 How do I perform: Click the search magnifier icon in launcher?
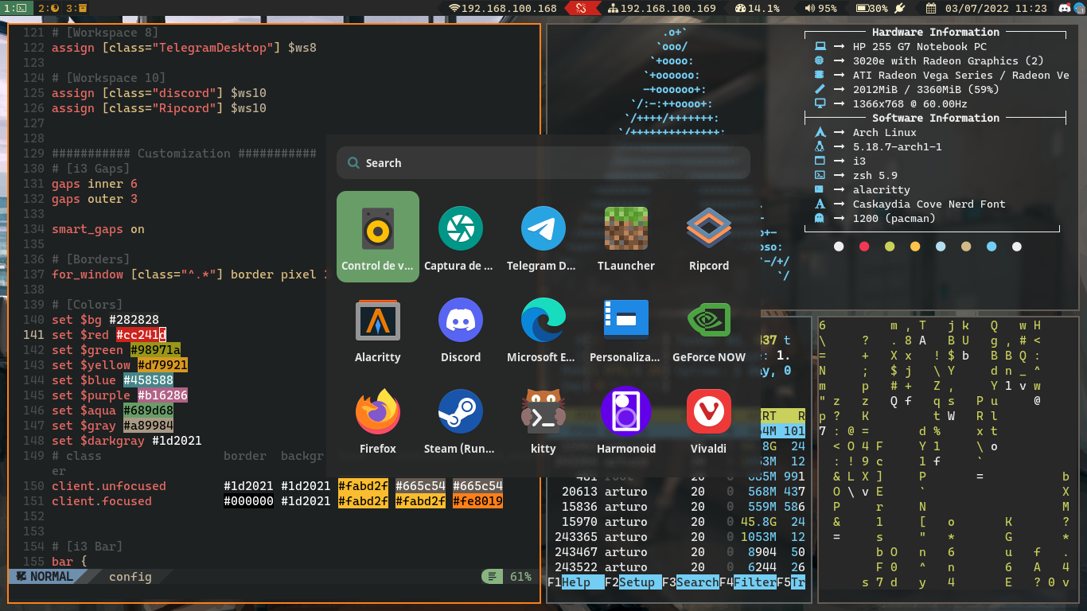[x=353, y=163]
